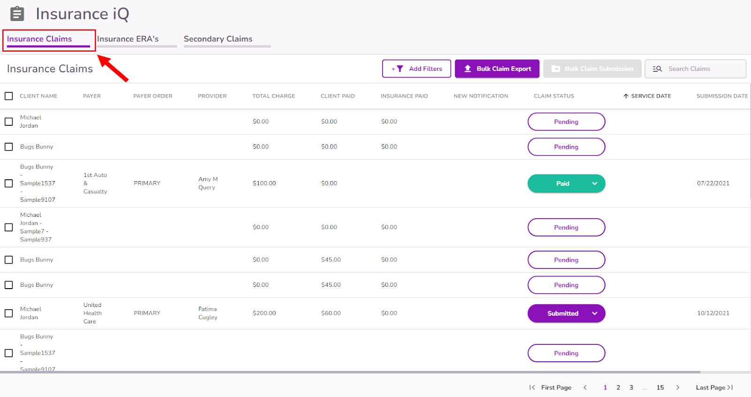
Task: Click the upload icon in Bulk Claim Export
Action: [467, 69]
